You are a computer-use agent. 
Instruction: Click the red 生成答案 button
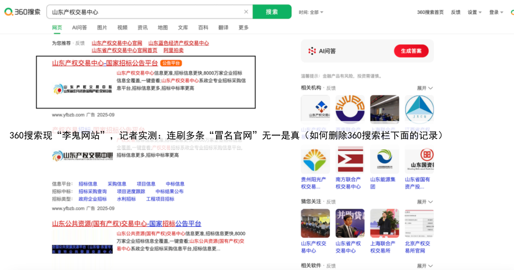pyautogui.click(x=411, y=51)
